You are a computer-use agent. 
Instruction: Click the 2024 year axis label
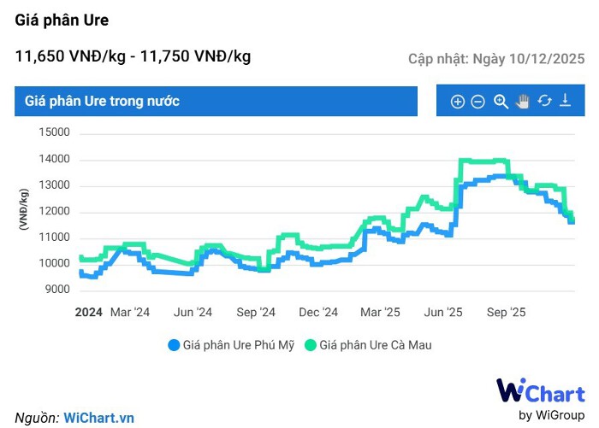pyautogui.click(x=89, y=312)
